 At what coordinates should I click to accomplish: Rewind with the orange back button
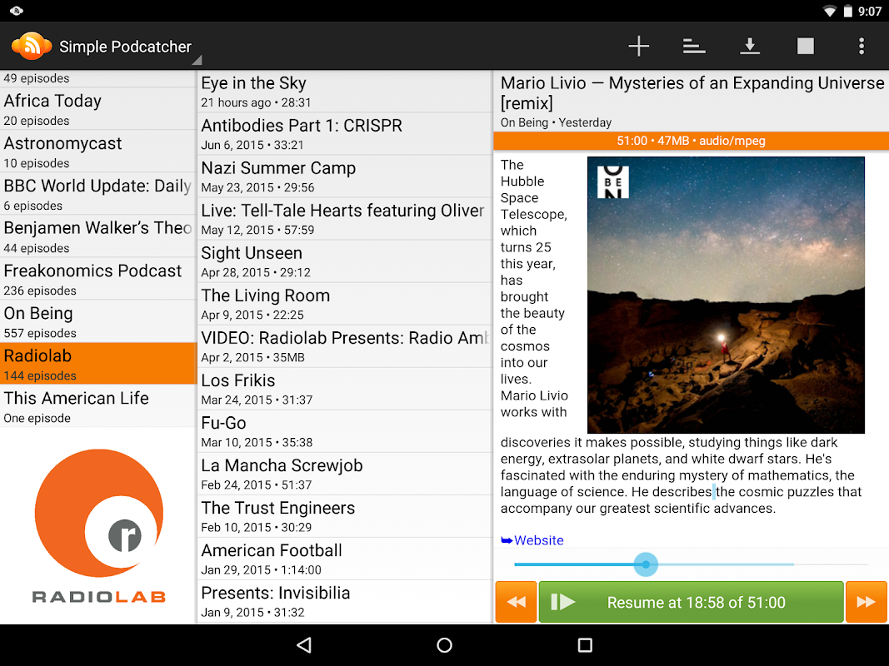tap(516, 602)
